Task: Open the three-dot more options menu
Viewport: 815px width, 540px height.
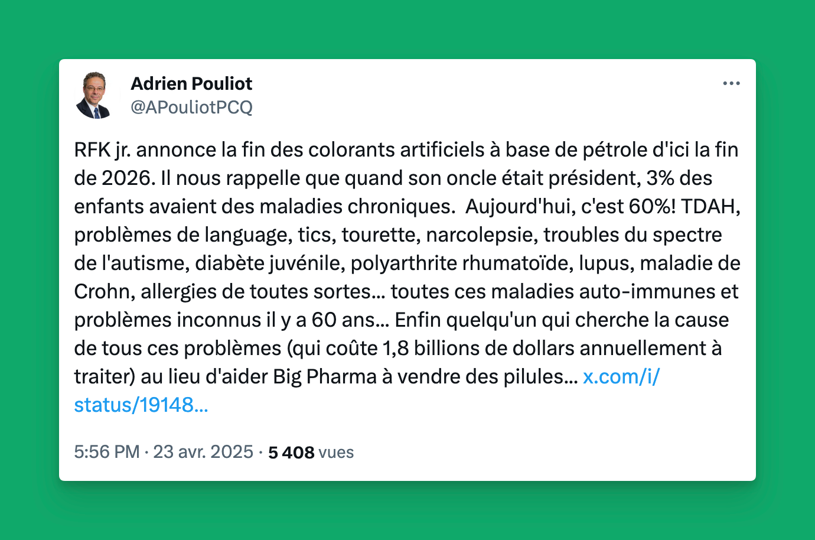Action: 731,83
